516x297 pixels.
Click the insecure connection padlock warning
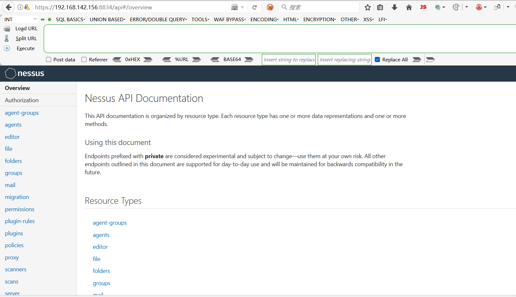pyautogui.click(x=27, y=7)
